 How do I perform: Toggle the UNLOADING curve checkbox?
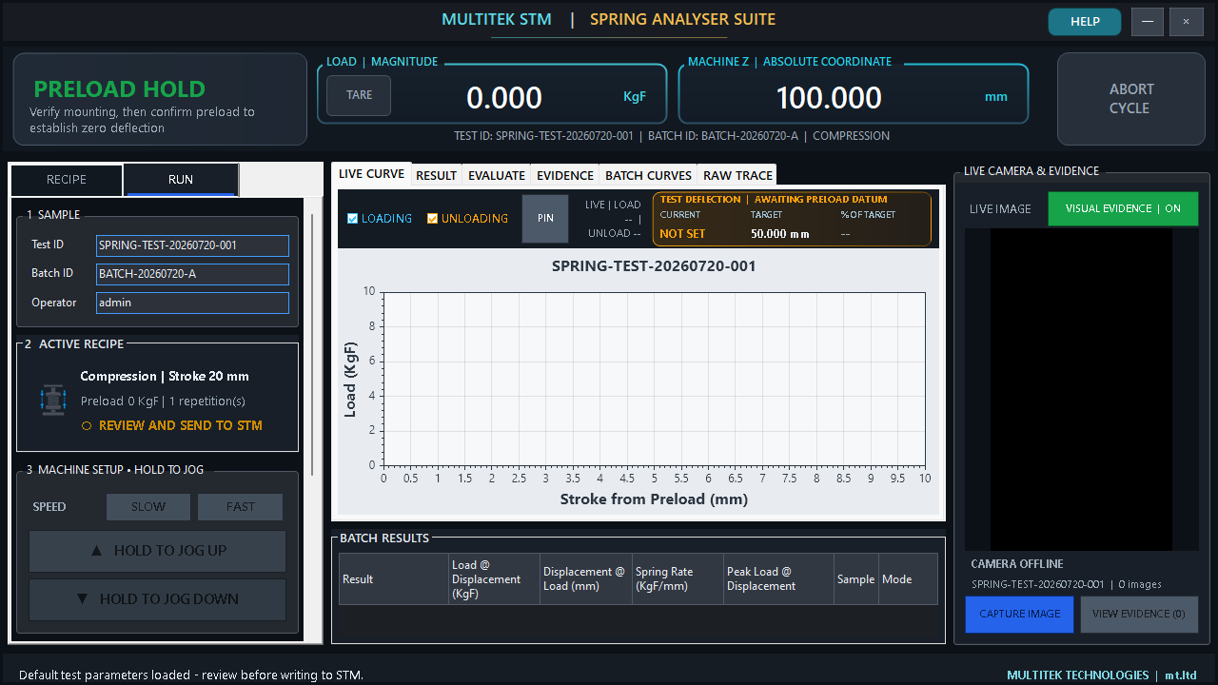tap(432, 219)
